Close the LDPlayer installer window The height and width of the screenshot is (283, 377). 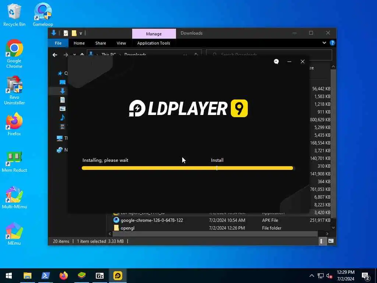coord(303,62)
